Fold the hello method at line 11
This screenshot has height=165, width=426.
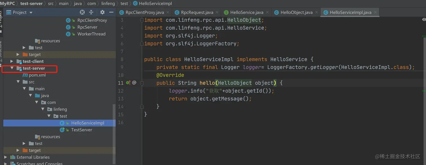pyautogui.click(x=142, y=83)
